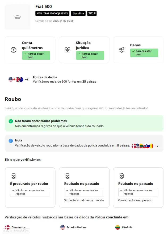Click the masked thief icon above É procurado por roubo

click(14, 176)
